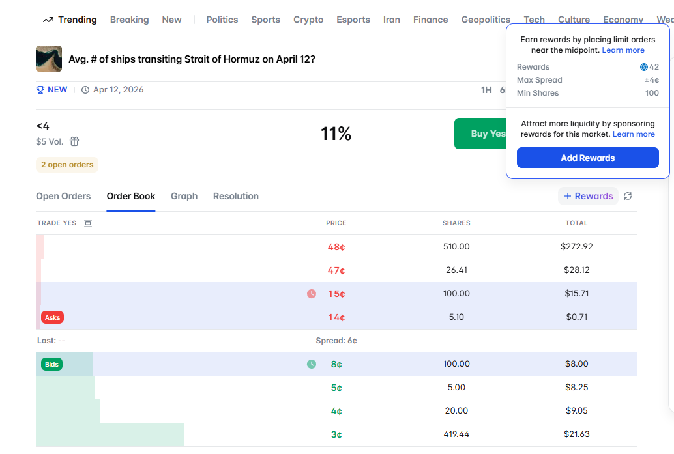Screen dimensions: 674x454
Task: Refresh the order book
Action: (628, 196)
